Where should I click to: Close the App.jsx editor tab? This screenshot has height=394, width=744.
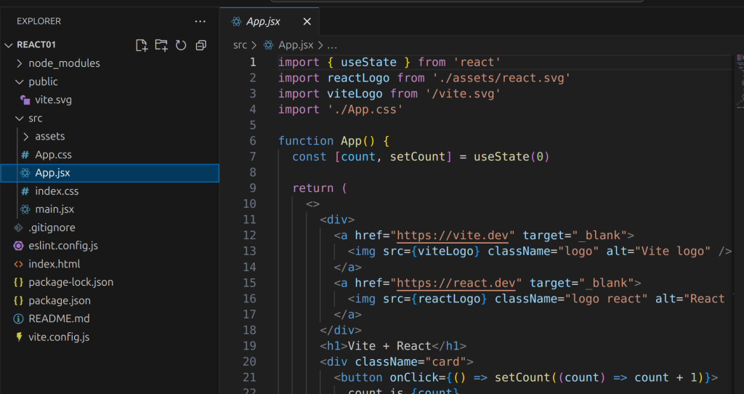coord(307,22)
